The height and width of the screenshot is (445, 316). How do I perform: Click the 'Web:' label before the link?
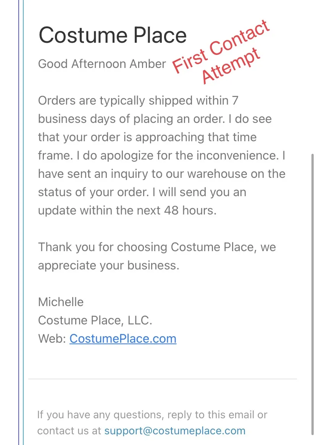click(52, 339)
